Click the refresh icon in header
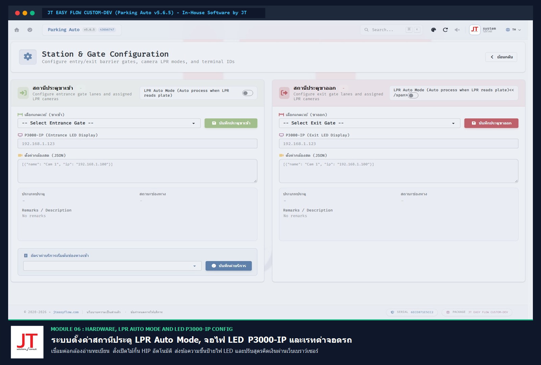The image size is (541, 365). tap(445, 30)
